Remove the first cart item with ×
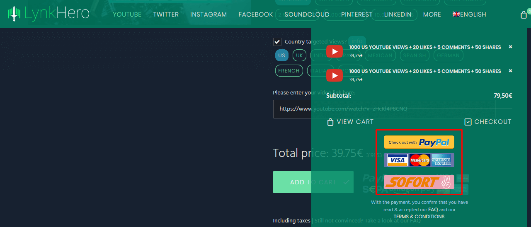531x227 pixels. pos(510,47)
